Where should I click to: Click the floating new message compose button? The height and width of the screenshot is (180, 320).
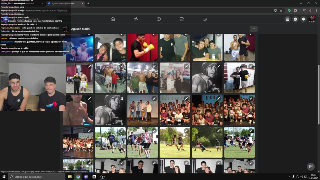(x=311, y=167)
